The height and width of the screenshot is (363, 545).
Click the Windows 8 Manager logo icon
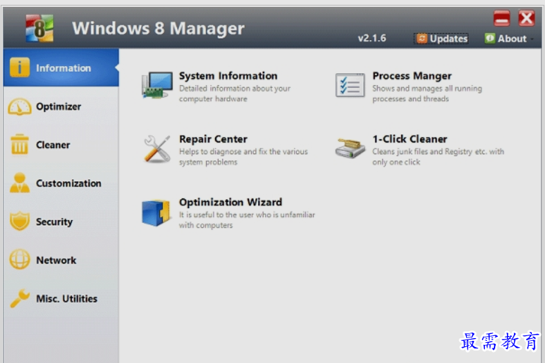point(39,28)
